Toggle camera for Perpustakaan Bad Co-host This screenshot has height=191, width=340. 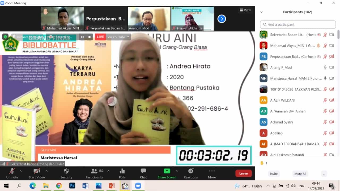point(331,57)
